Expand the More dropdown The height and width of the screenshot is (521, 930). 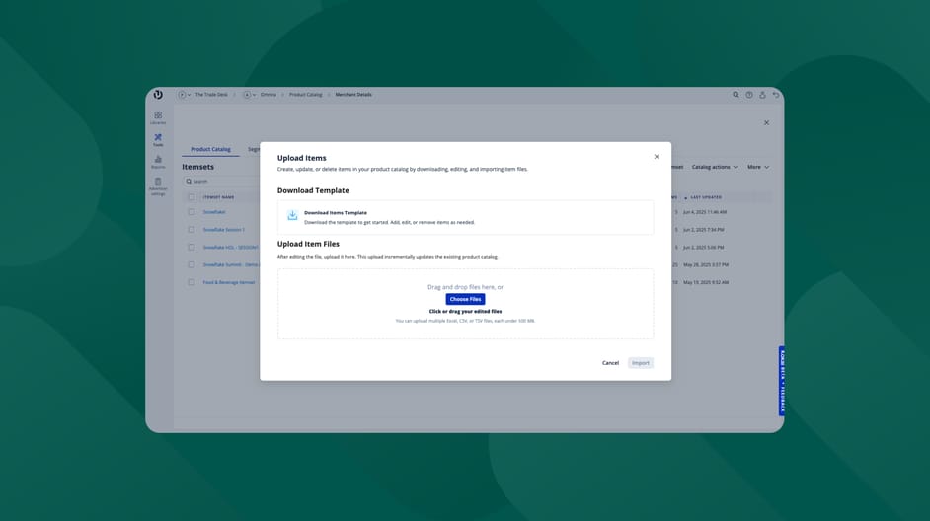pos(758,167)
